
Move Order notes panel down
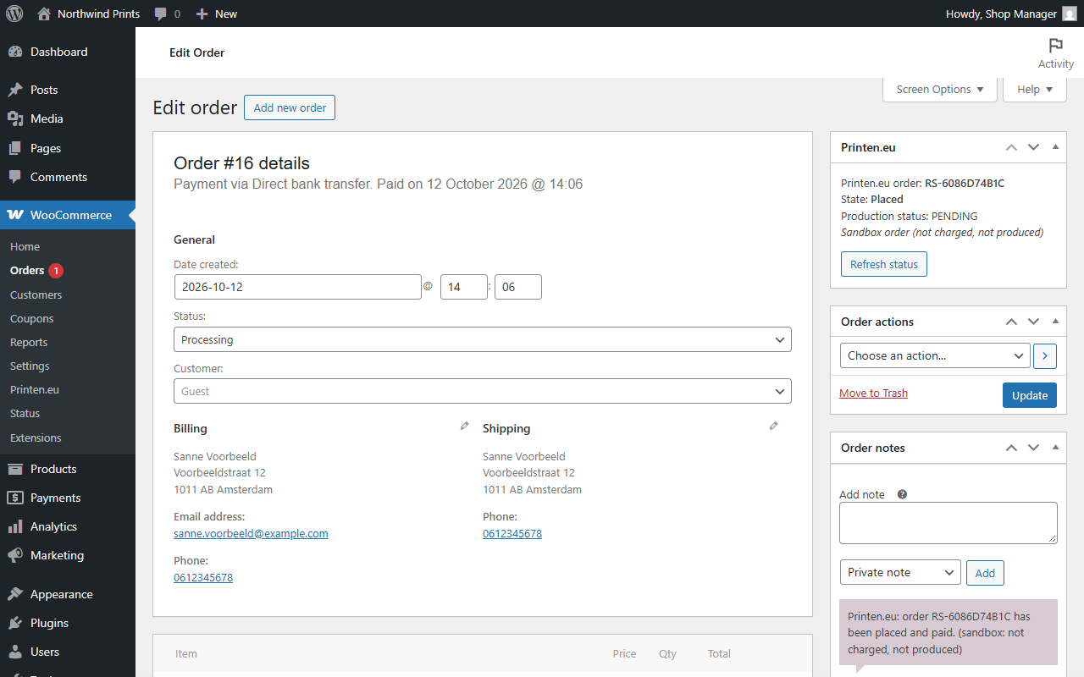coord(1033,448)
